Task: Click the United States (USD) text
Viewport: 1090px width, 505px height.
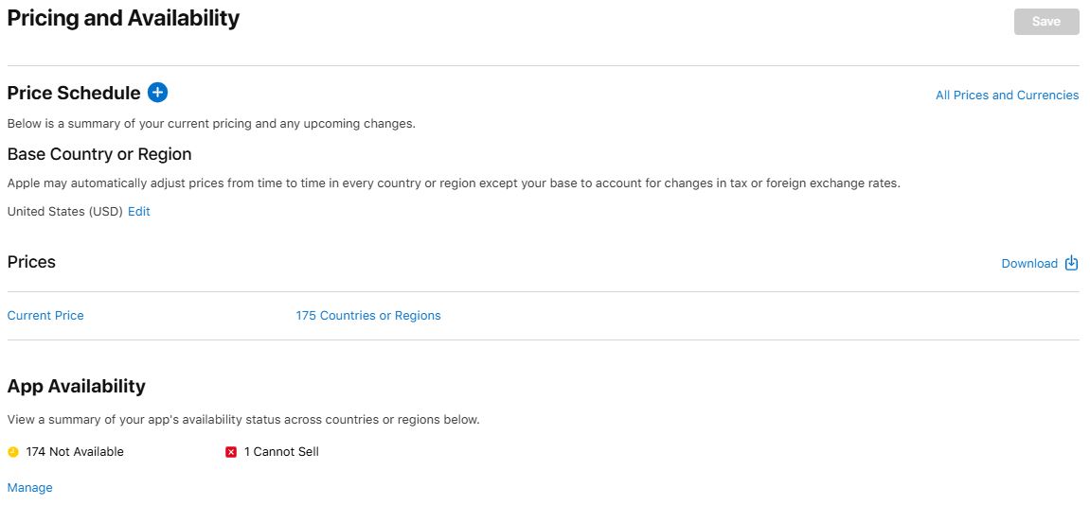Action: 64,212
